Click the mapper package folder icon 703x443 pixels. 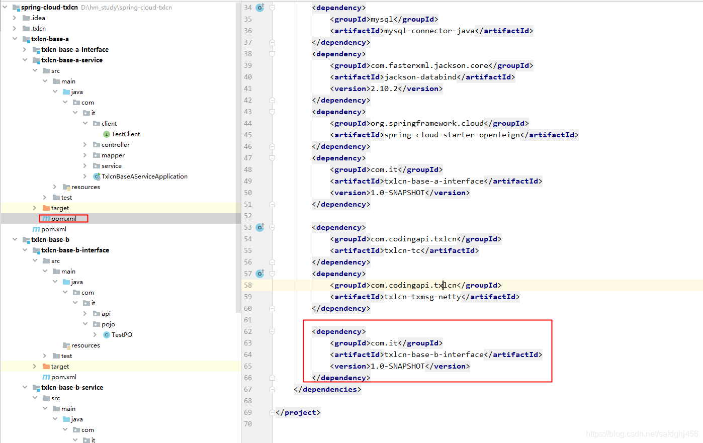click(97, 155)
